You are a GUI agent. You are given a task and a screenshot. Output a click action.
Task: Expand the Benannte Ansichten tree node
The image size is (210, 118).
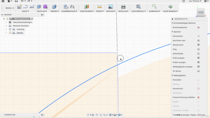pos(6,26)
